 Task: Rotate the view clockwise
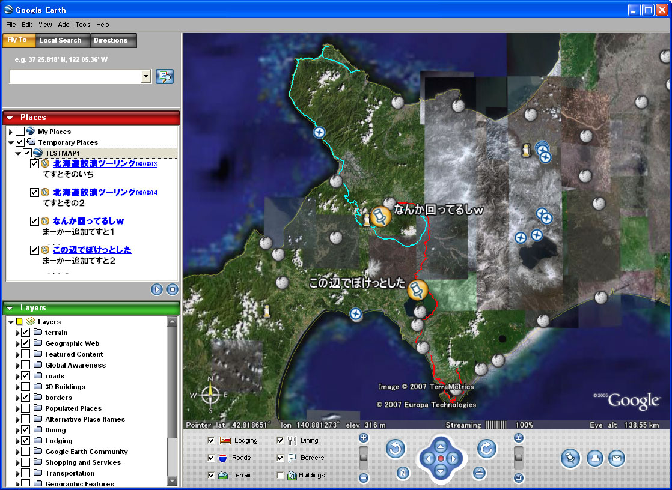[486, 449]
